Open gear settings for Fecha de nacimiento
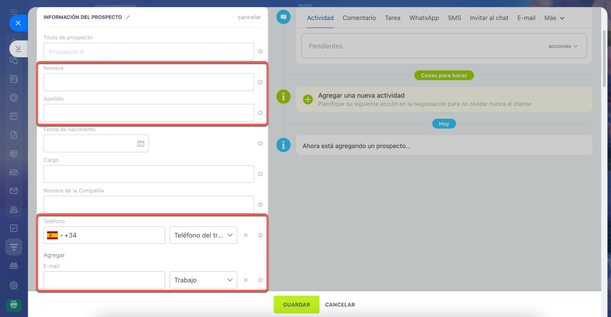The height and width of the screenshot is (317, 611). point(260,143)
